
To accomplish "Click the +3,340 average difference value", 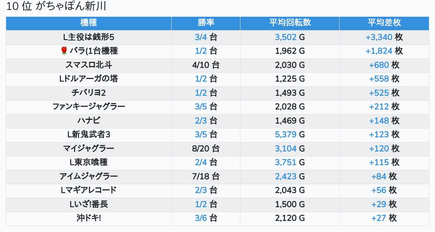I will (379, 37).
